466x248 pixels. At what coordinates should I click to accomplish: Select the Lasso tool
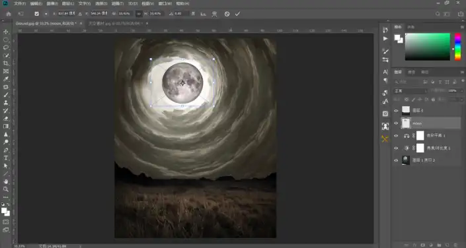(6, 47)
